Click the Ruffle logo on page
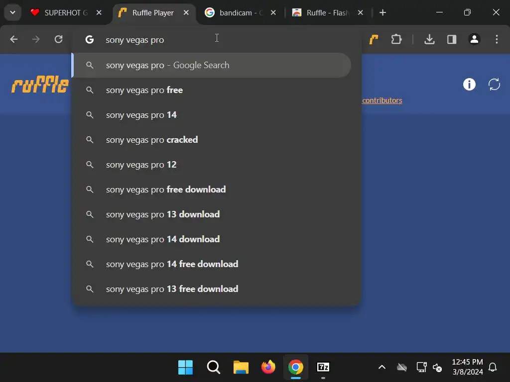 pos(40,85)
